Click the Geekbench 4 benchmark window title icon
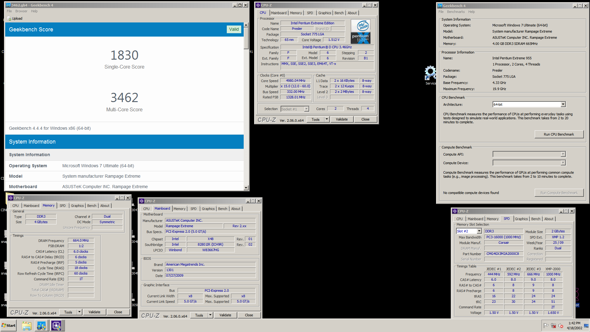This screenshot has height=332, width=590. click(440, 6)
